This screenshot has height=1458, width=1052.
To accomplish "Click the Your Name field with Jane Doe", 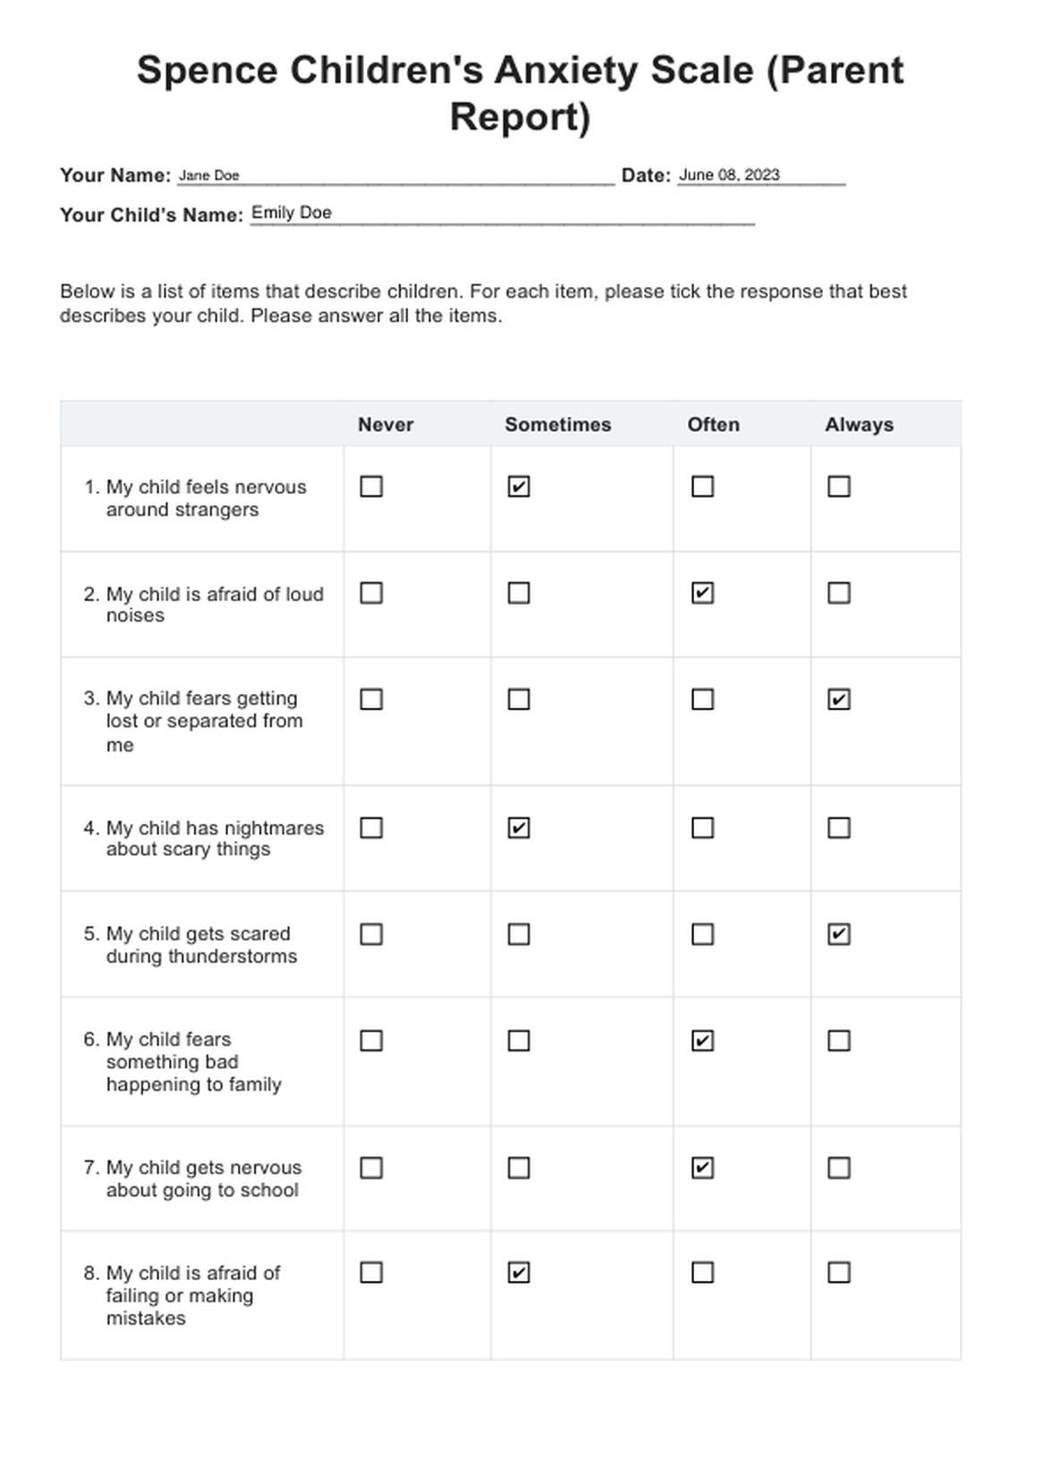I will click(394, 175).
